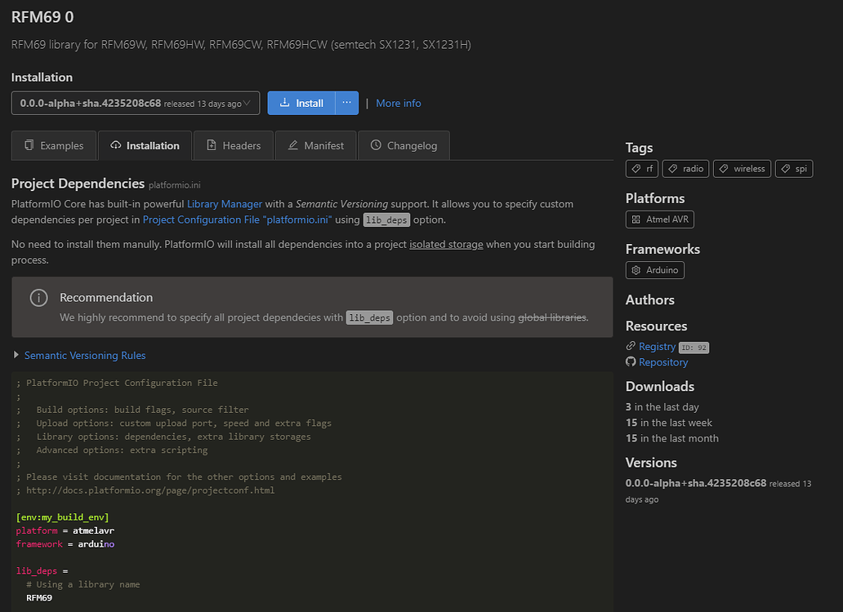Image resolution: width=843 pixels, height=612 pixels.
Task: Click the Authors heading
Action: pyautogui.click(x=650, y=299)
